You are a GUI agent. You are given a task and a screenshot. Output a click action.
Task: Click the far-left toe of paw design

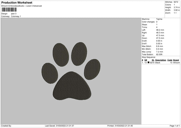tap(50, 73)
